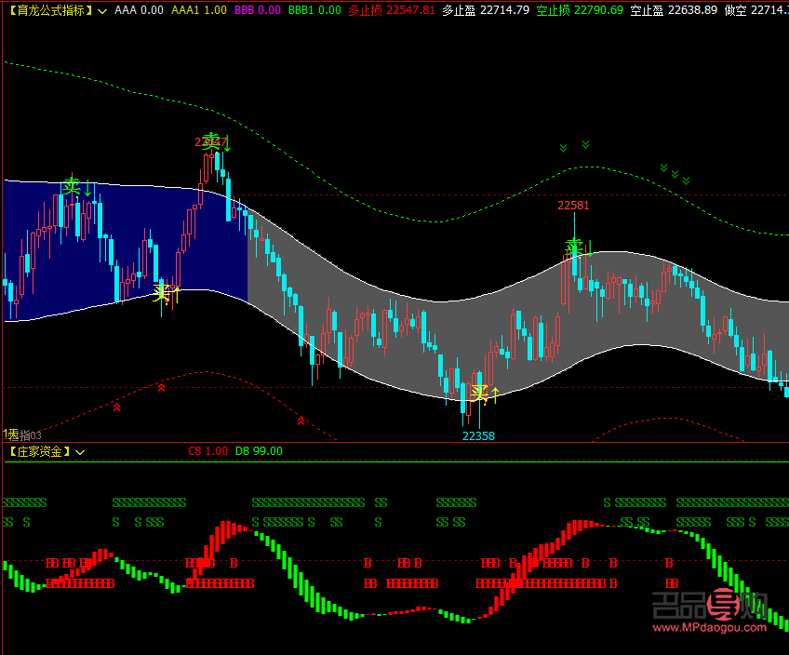The height and width of the screenshot is (655, 789).
Task: Click the D8 99.00 value label
Action: tap(259, 451)
